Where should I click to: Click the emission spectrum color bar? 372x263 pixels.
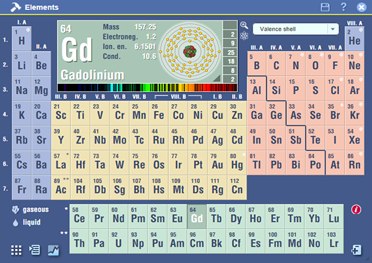[x=147, y=88]
